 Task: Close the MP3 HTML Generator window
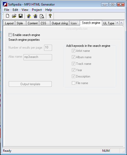[121, 4]
